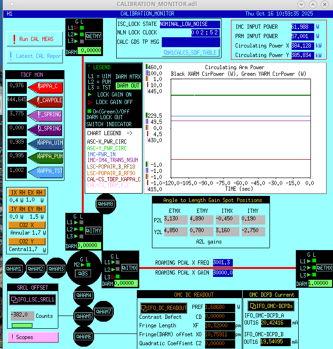Open the ETMY related display button
333x349 pixels.
pyautogui.click(x=94, y=36)
